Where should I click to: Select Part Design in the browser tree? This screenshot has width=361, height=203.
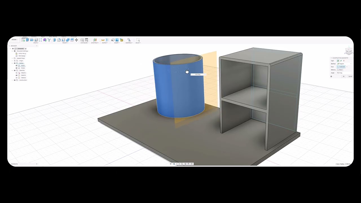point(22,56)
